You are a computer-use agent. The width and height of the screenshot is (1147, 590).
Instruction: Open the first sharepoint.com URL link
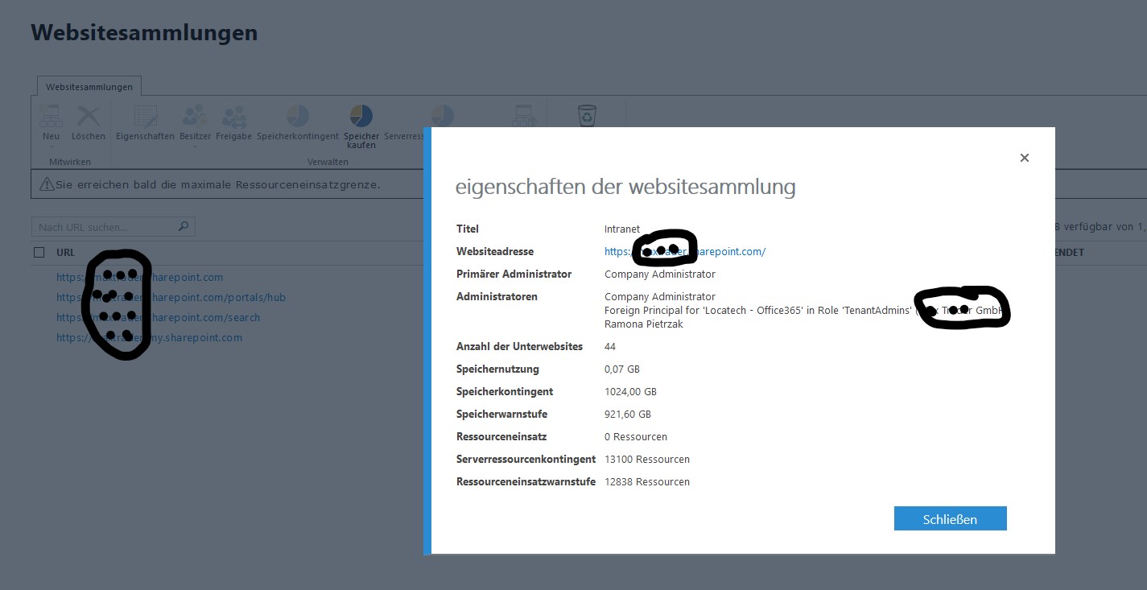pyautogui.click(x=139, y=277)
